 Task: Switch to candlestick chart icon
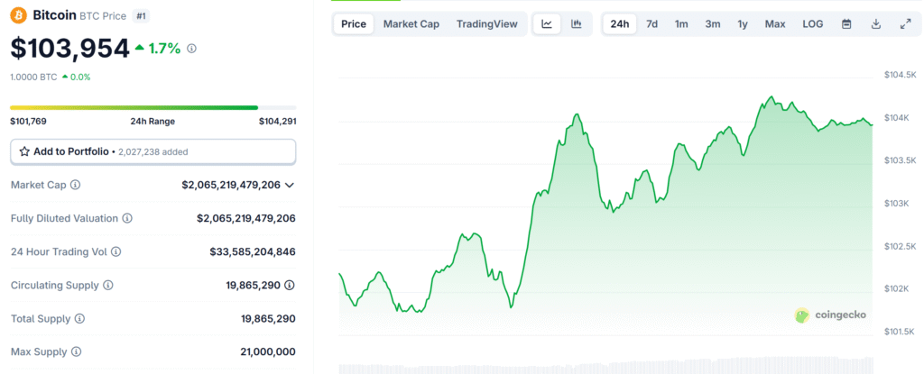pos(577,24)
